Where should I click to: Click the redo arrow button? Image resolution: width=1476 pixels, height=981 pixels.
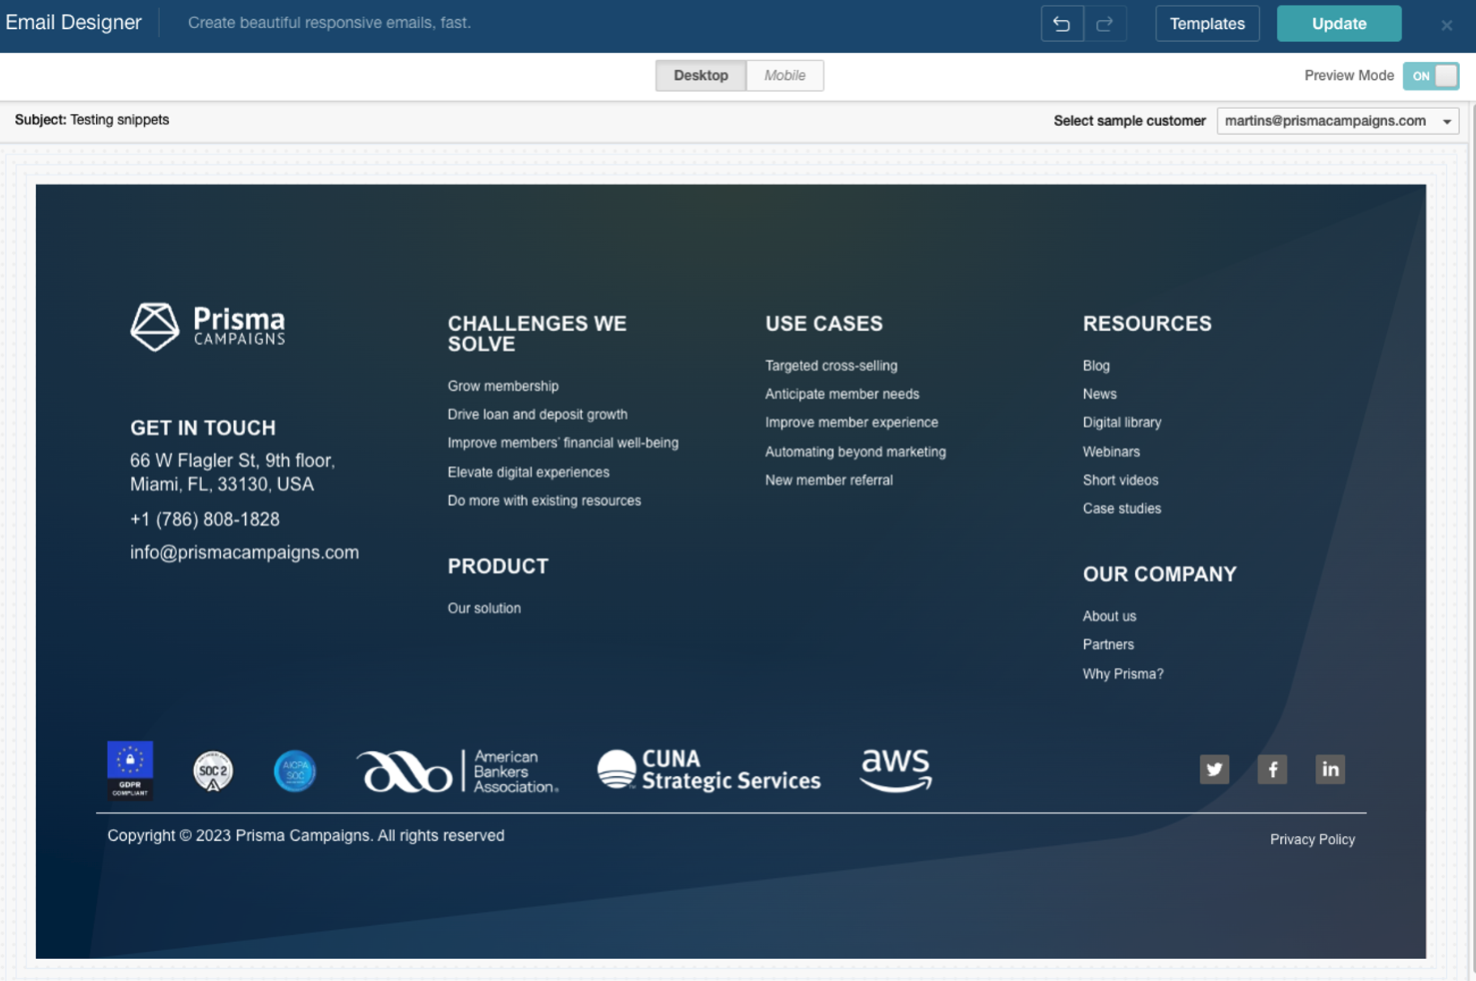point(1104,23)
